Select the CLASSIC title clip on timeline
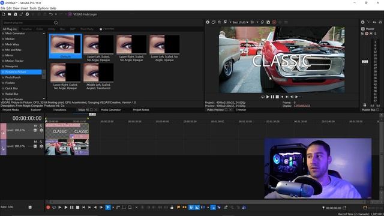The height and width of the screenshot is (216, 384). pos(67,131)
